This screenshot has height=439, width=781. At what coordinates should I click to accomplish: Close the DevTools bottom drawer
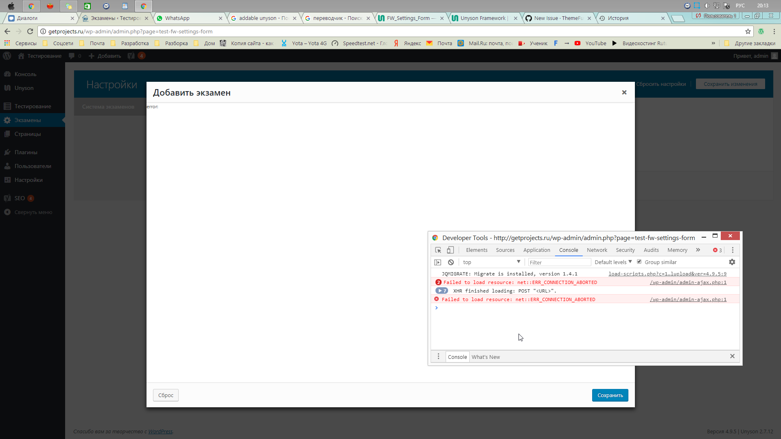[732, 356]
